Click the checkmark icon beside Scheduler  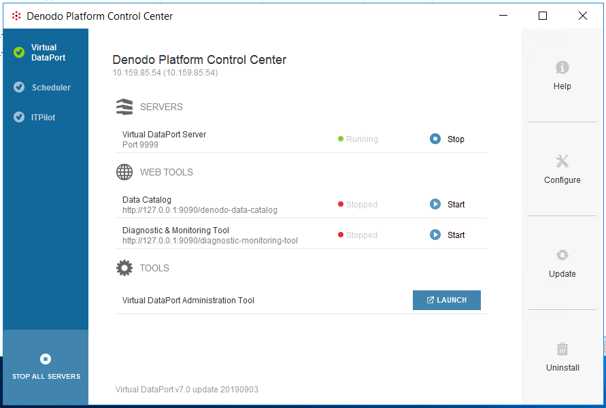pos(19,87)
